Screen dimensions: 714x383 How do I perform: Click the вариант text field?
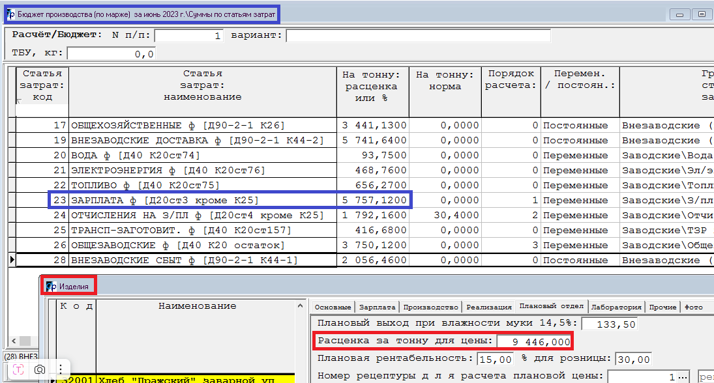tap(417, 36)
